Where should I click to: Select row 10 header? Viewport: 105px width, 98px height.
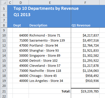click(4, 35)
